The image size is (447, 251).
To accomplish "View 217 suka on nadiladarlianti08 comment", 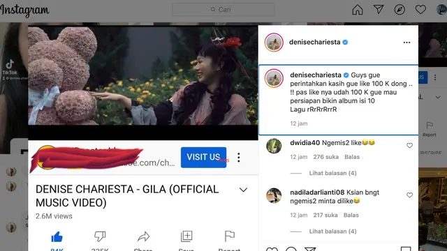I will (x=325, y=215).
